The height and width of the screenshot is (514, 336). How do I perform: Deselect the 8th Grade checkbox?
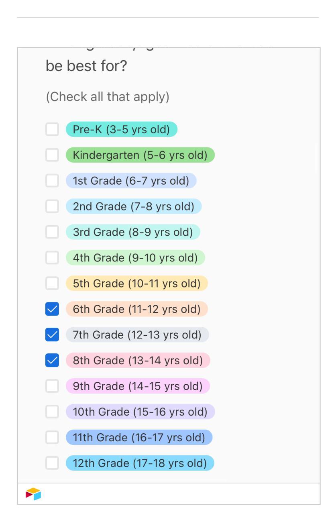(x=52, y=361)
